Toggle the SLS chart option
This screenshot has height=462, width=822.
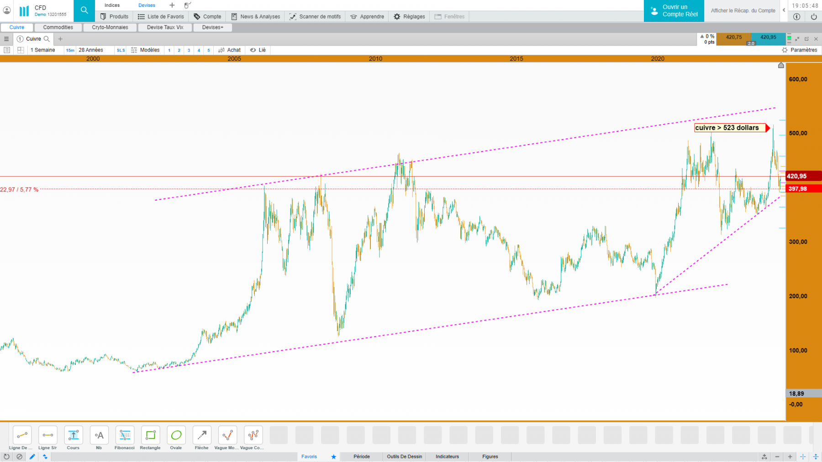(121, 50)
